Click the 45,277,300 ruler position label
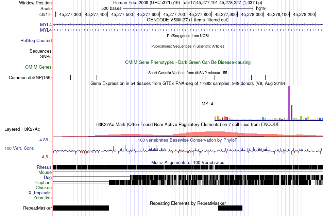 pyautogui.click(x=70, y=14)
